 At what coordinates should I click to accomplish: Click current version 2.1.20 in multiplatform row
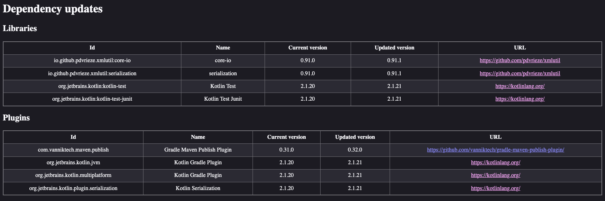(x=286, y=175)
